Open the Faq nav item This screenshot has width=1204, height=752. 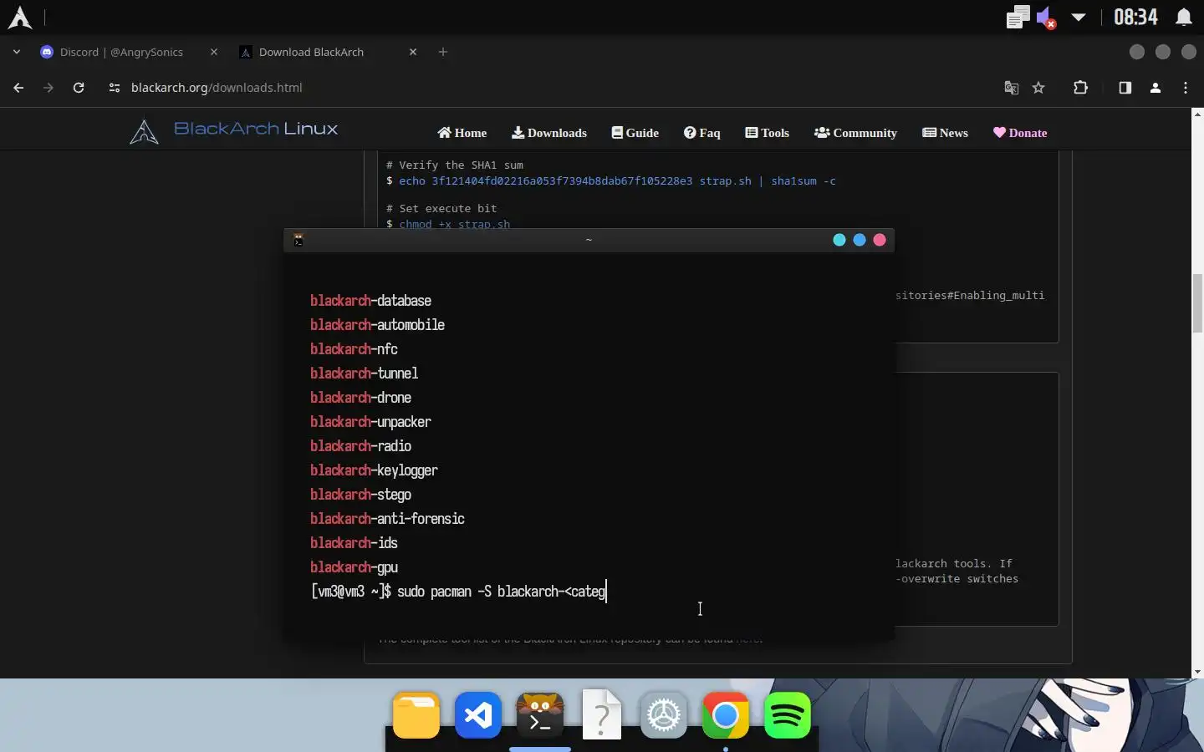(x=702, y=133)
